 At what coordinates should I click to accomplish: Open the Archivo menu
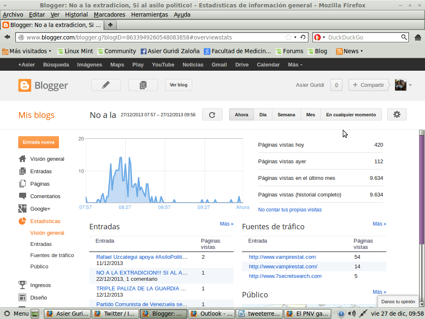(x=13, y=15)
